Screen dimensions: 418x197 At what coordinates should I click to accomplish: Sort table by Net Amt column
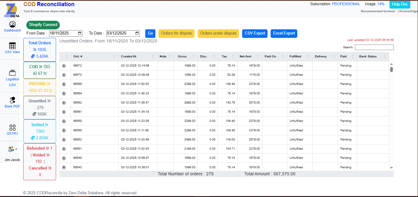tap(249, 57)
